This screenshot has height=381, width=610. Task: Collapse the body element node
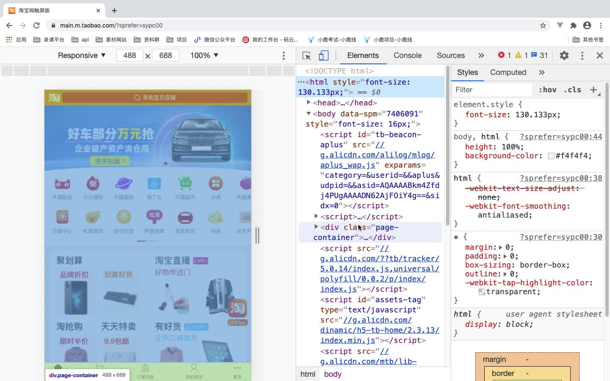click(309, 113)
